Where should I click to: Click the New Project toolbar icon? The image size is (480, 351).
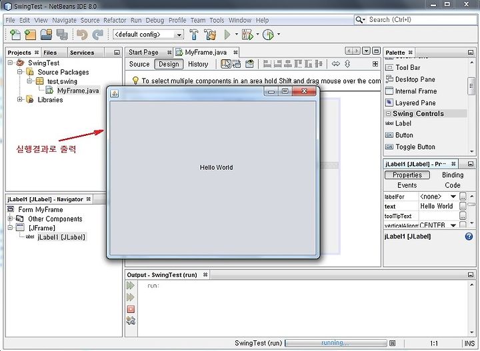30,35
